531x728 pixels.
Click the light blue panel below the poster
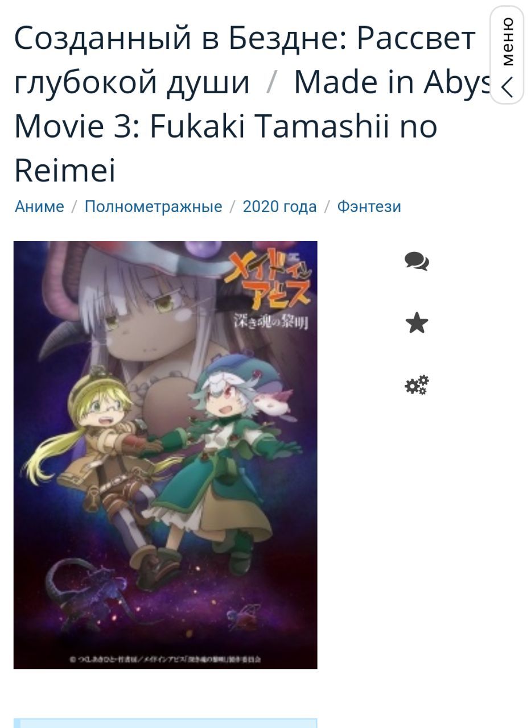166,723
